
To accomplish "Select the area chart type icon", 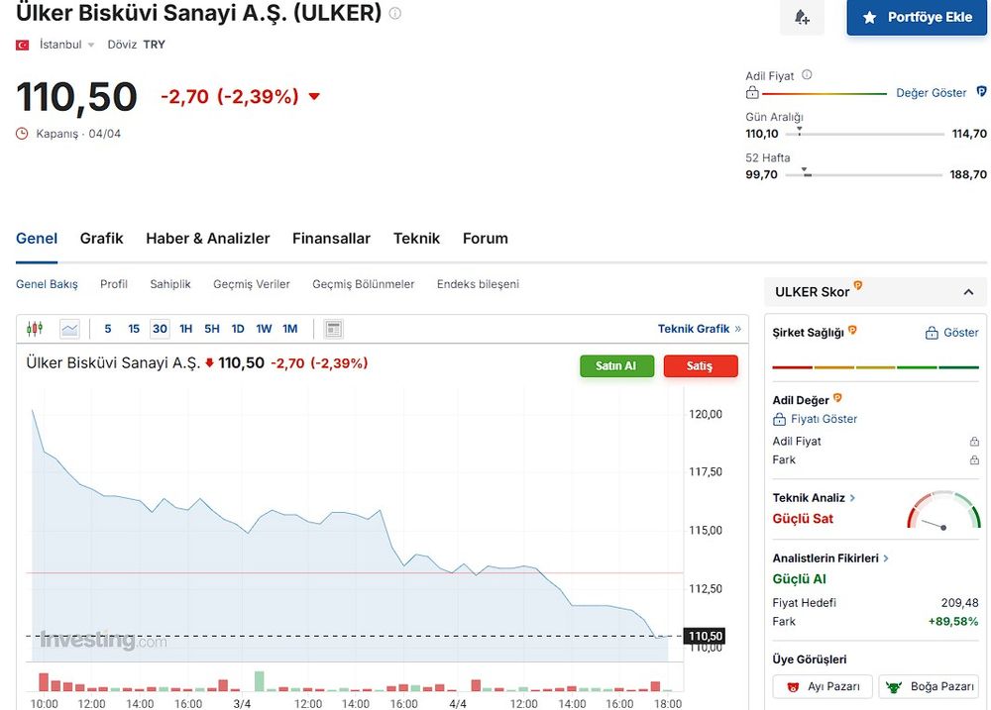I will coord(69,329).
